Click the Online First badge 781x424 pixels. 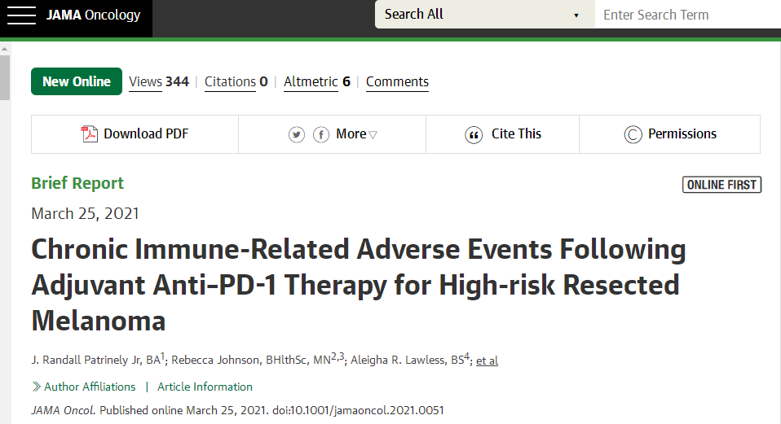pos(721,185)
